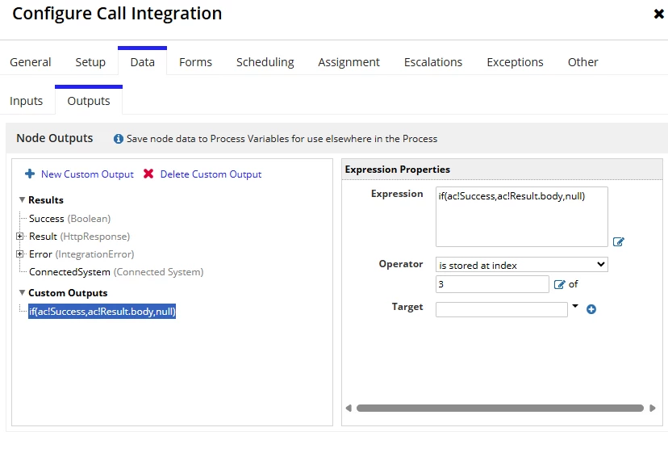Collapse the Custom Outputs section
The image size is (668, 461).
pos(22,292)
